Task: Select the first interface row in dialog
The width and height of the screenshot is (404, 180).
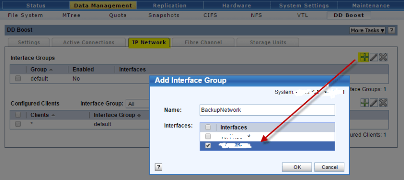Action: [267, 136]
